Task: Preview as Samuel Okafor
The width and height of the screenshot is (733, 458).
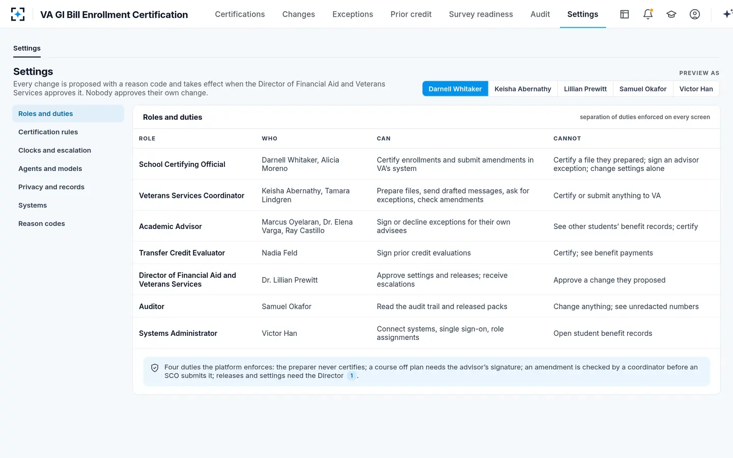Action: pyautogui.click(x=643, y=89)
